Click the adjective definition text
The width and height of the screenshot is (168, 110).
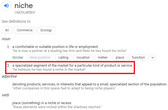pyautogui.click(x=90, y=84)
